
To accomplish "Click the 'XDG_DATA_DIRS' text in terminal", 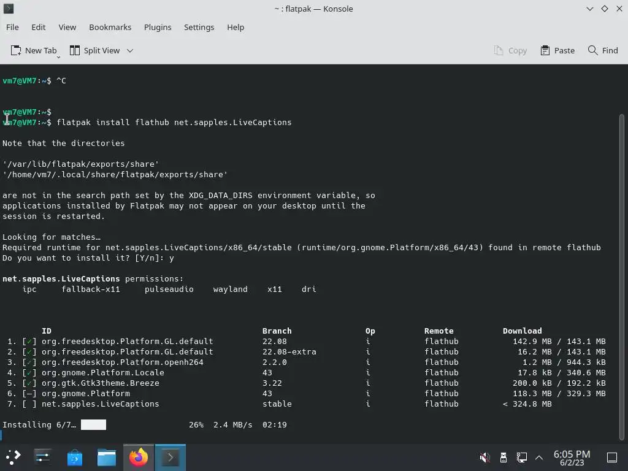I will tap(221, 196).
